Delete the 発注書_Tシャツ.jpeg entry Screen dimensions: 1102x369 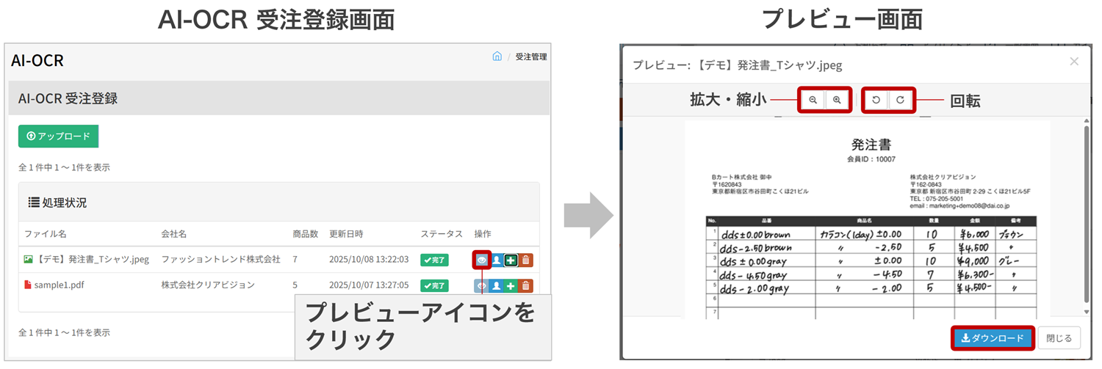click(526, 260)
